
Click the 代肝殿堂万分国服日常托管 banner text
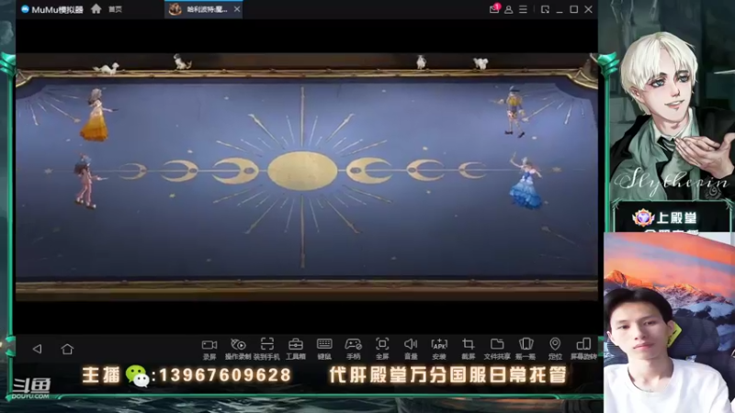tap(447, 375)
